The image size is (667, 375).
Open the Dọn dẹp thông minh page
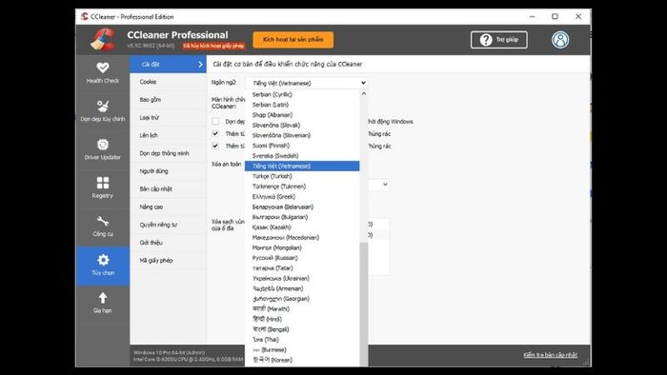coord(168,153)
